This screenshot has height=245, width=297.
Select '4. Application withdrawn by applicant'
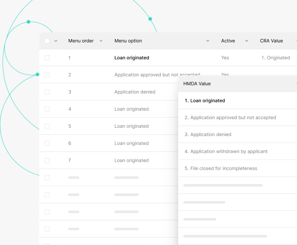click(x=226, y=151)
